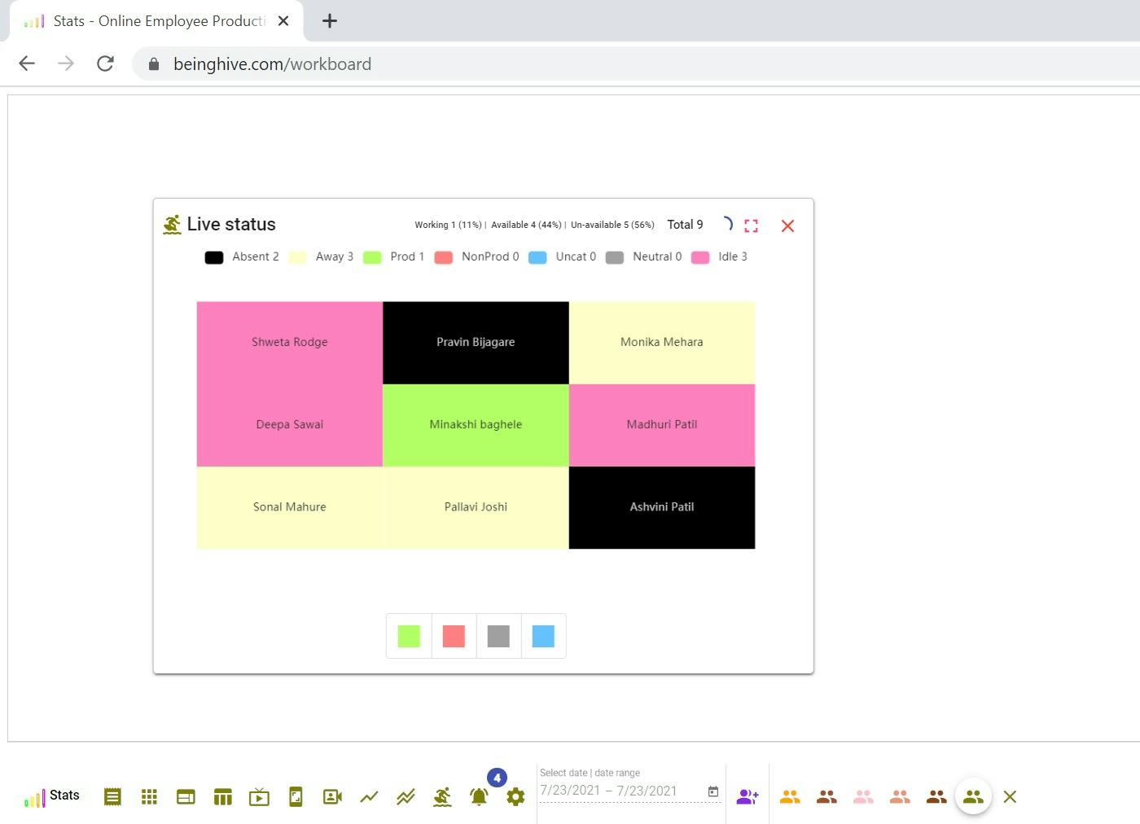The image size is (1140, 824).
Task: Open the Settings gear icon
Action: 515,796
